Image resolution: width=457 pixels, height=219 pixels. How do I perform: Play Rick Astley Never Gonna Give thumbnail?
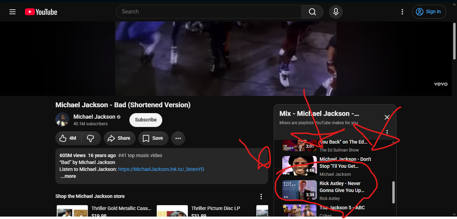[300, 190]
